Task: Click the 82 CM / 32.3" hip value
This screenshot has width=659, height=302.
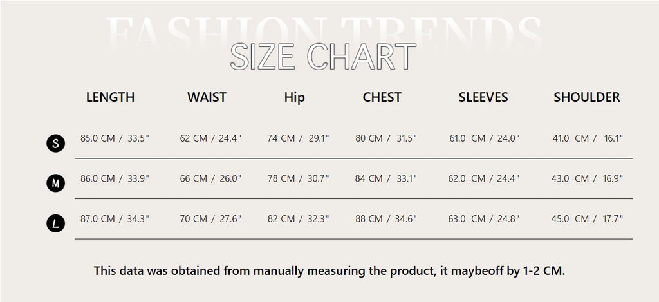Action: tap(298, 218)
